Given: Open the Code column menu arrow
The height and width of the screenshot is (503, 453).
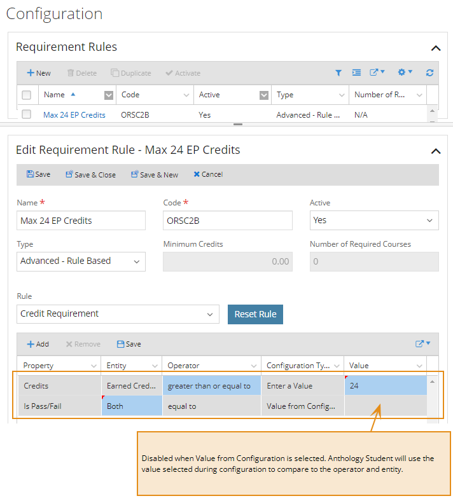Looking at the screenshot, I should [186, 95].
